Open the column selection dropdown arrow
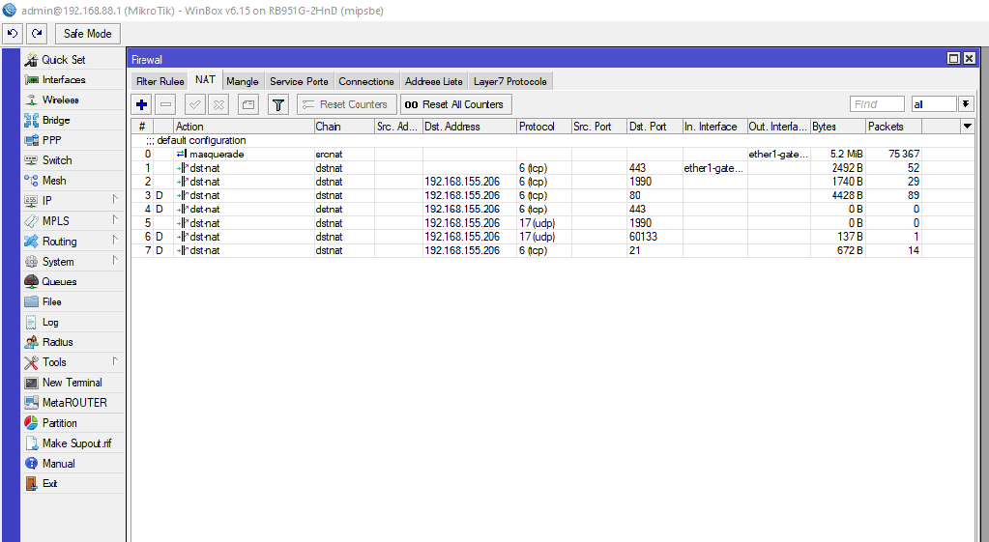 pyautogui.click(x=967, y=126)
